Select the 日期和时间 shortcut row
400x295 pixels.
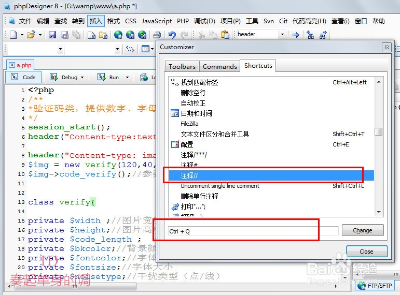pos(271,113)
